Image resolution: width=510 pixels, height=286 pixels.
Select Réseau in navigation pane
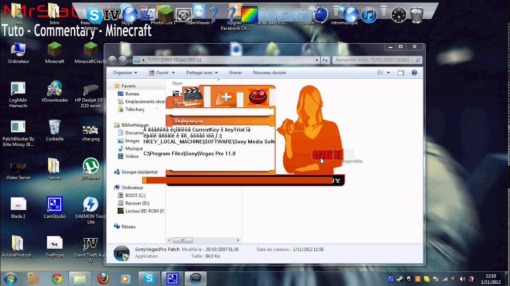pyautogui.click(x=128, y=226)
